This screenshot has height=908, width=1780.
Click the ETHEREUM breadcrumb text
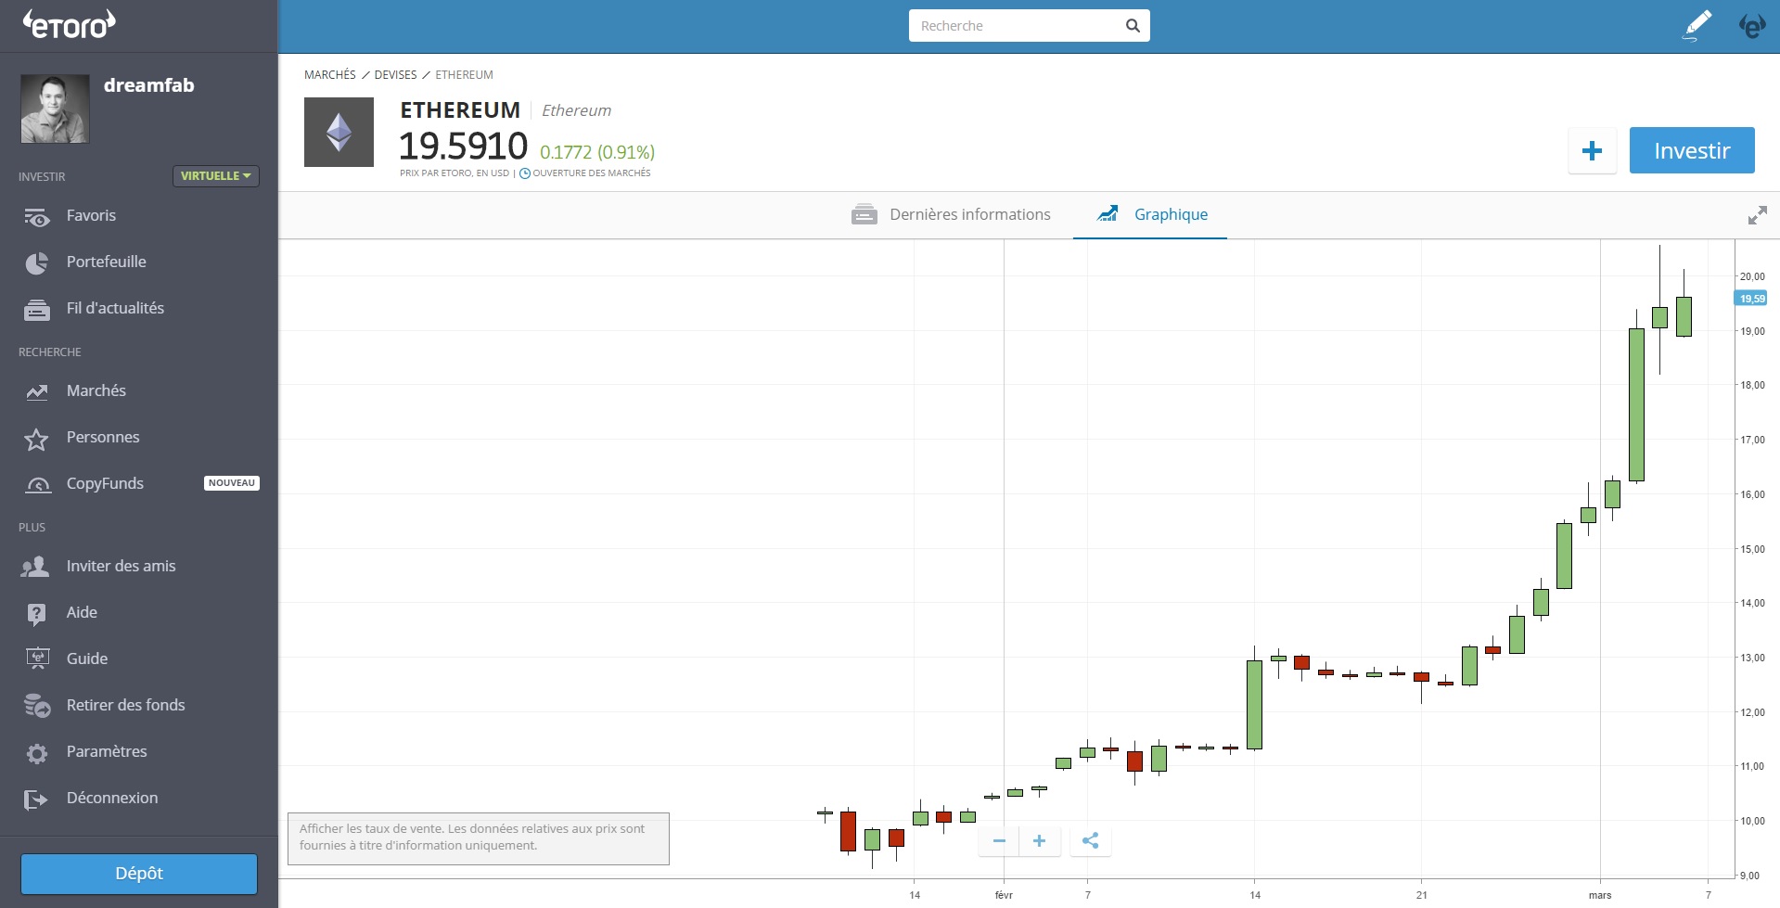(464, 75)
